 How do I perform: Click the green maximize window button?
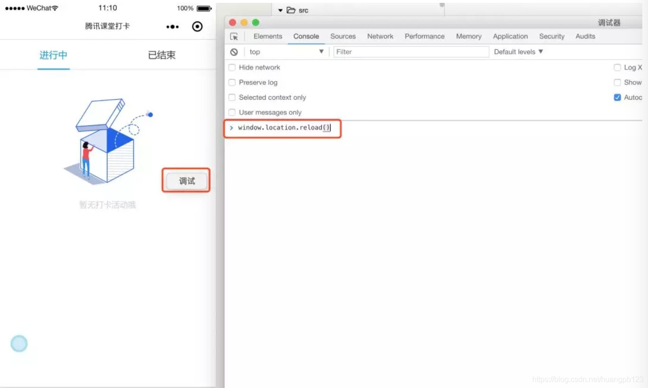click(256, 23)
